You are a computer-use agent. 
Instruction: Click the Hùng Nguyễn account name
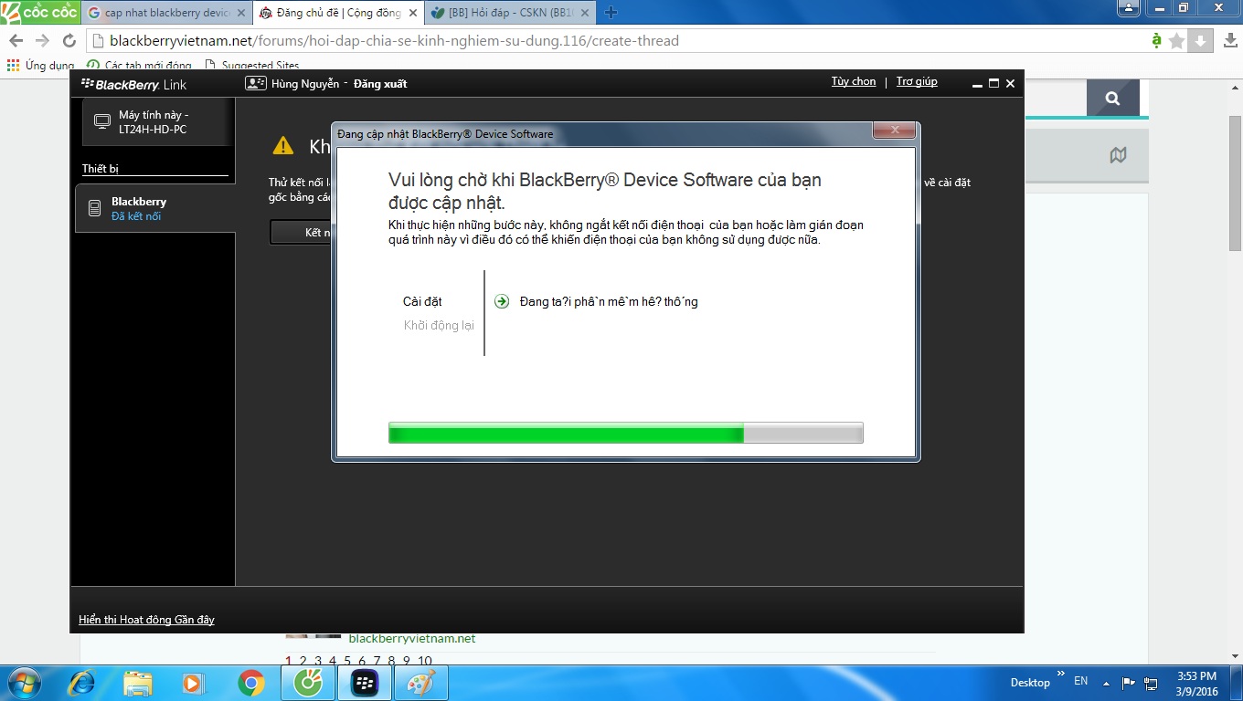(305, 84)
